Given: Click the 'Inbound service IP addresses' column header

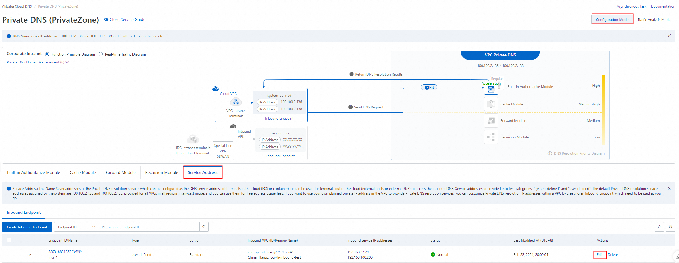Looking at the screenshot, I should pyautogui.click(x=370, y=240).
